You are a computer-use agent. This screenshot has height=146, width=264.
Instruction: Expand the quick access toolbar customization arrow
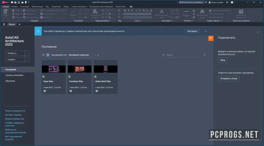click(29, 2)
